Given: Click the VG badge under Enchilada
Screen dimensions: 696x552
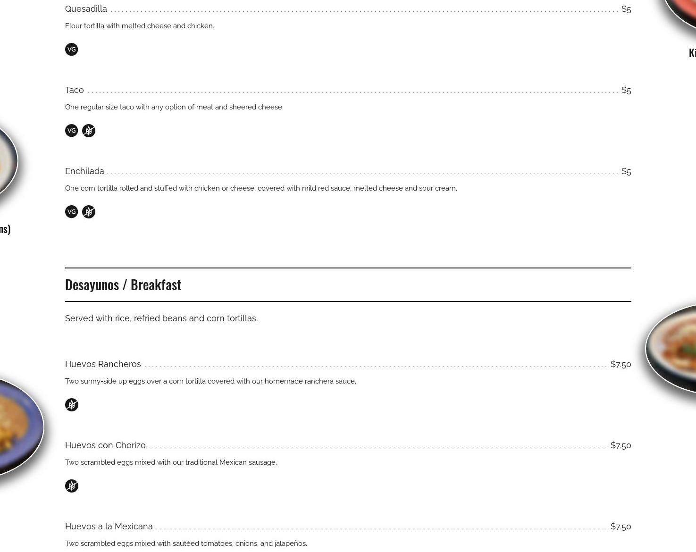Looking at the screenshot, I should 71,212.
